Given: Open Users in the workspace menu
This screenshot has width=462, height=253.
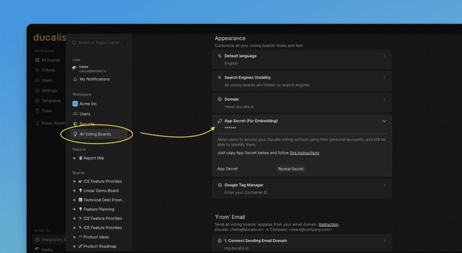Looking at the screenshot, I should pos(85,114).
